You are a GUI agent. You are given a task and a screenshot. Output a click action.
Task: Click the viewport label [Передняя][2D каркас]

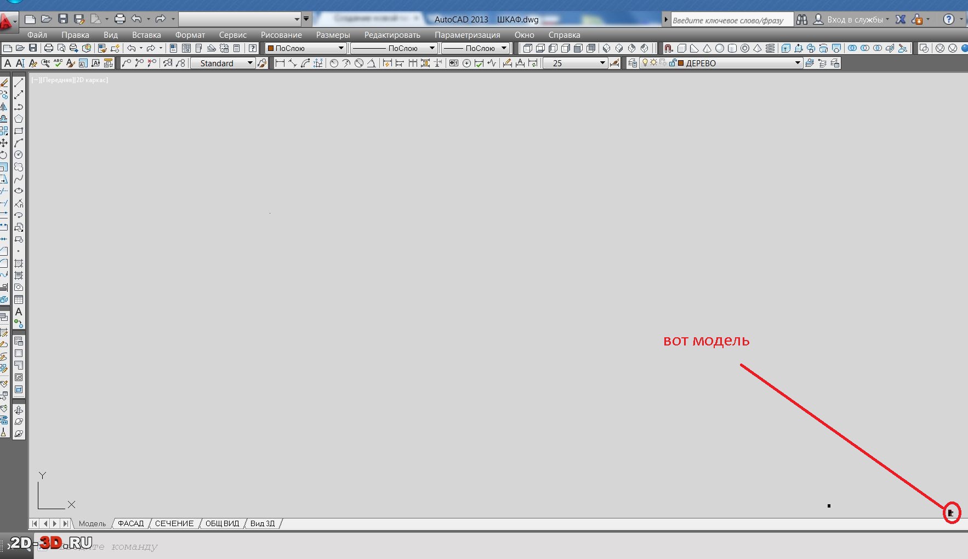tap(70, 80)
